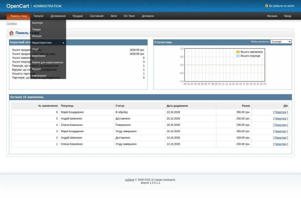Open the Вибір діапазону dropdown
Viewport: 301px width, 198px height.
pos(281,42)
